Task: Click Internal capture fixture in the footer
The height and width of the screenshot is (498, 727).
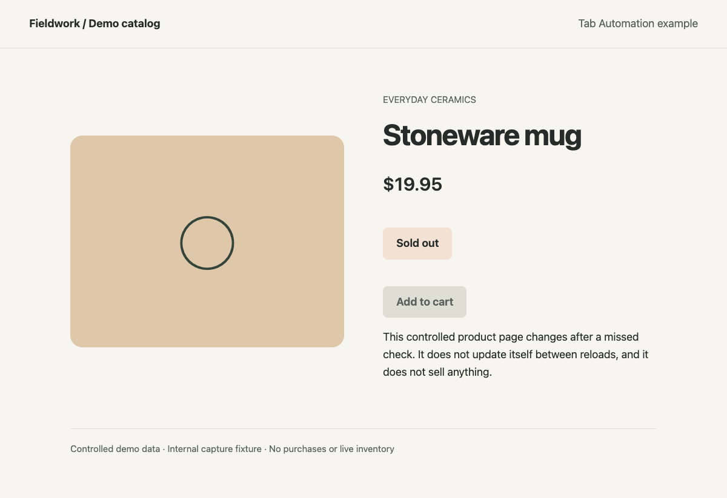Action: [214, 449]
